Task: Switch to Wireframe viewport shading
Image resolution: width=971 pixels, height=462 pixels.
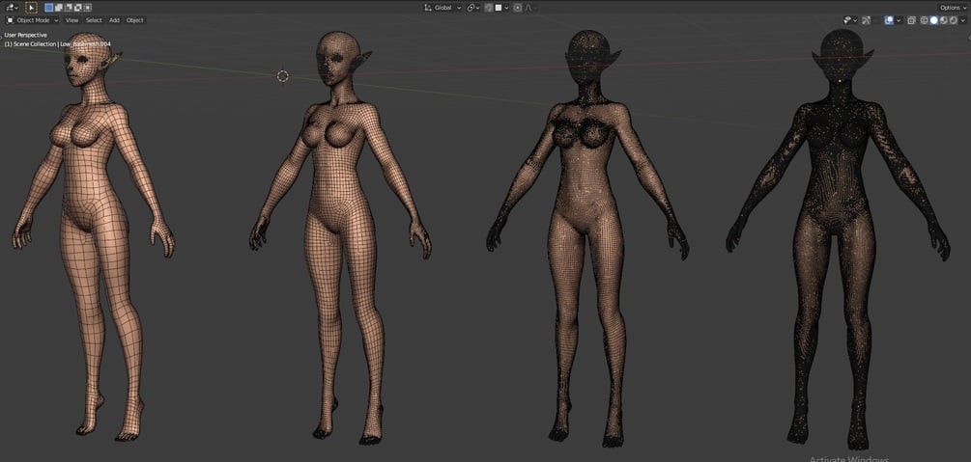Action: point(924,20)
